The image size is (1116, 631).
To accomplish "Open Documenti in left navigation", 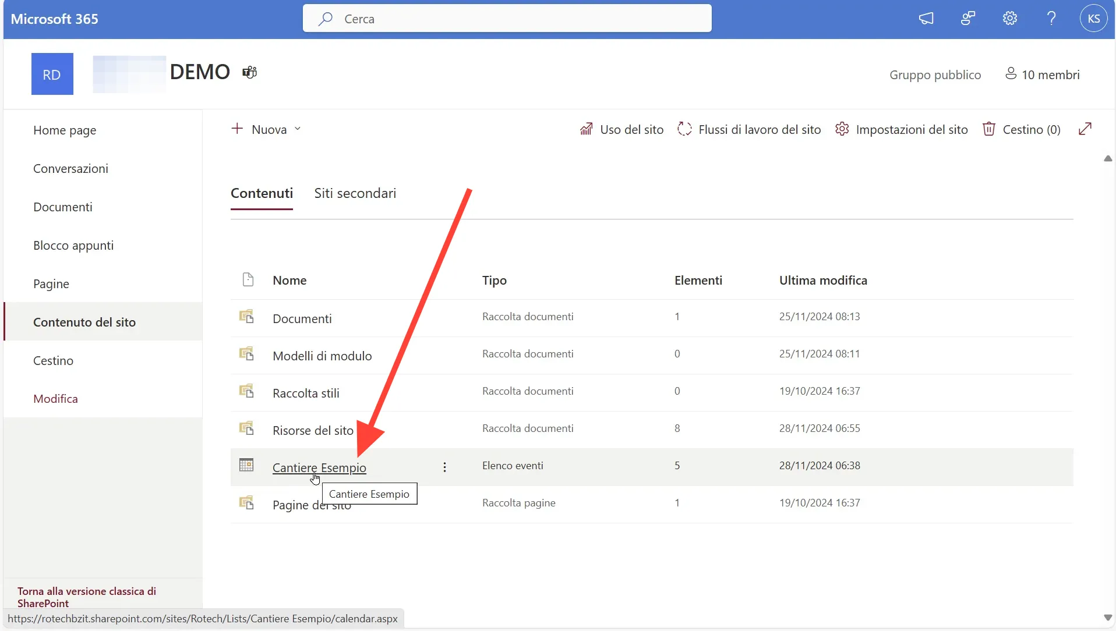I will coord(62,207).
